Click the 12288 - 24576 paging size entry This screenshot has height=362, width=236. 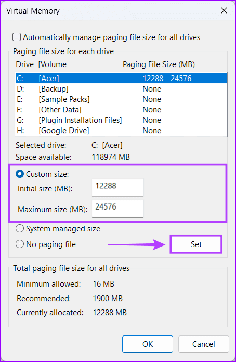click(167, 79)
